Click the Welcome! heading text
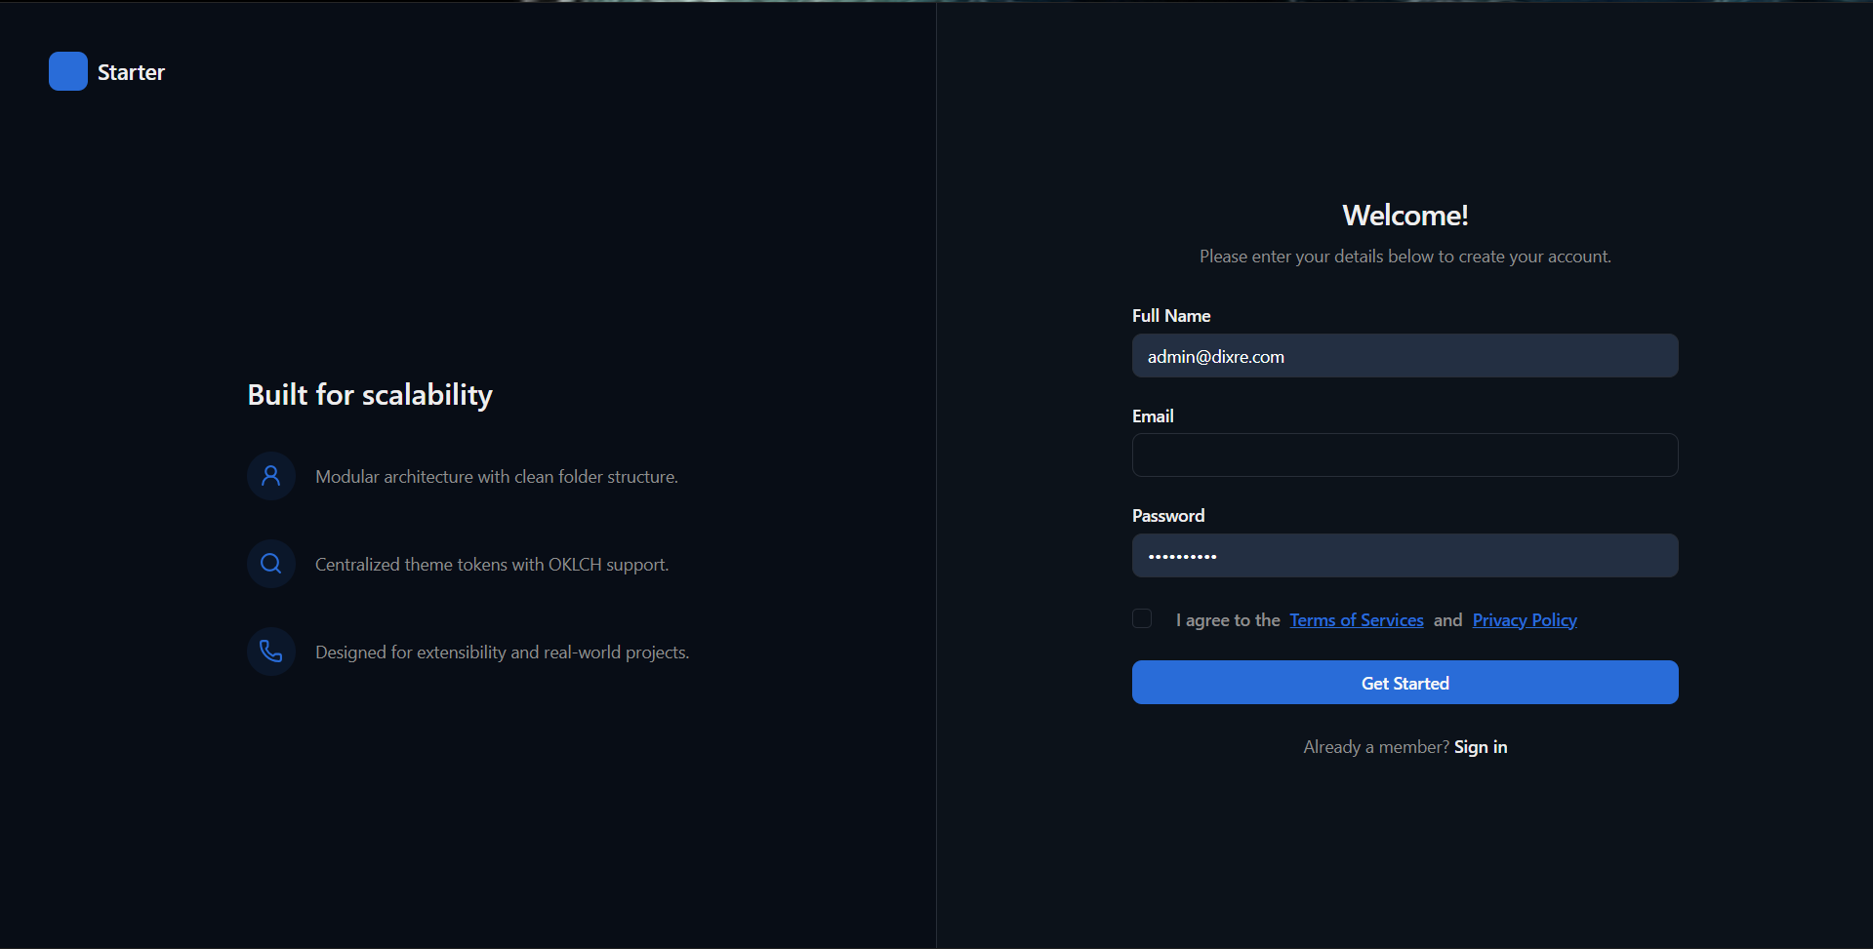This screenshot has height=949, width=1873. [x=1404, y=215]
